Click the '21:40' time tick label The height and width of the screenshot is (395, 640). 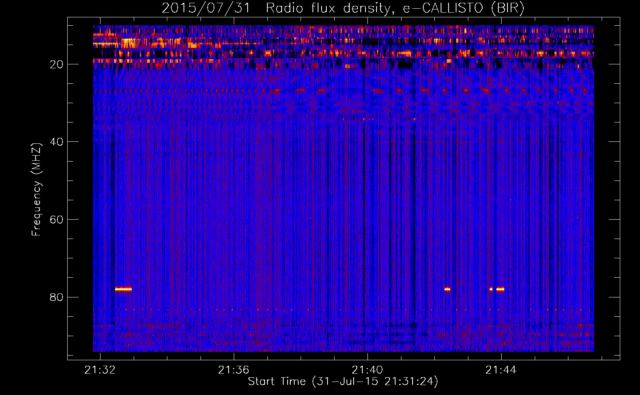click(367, 370)
